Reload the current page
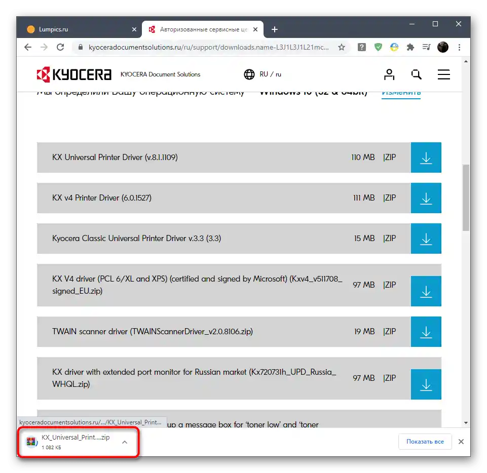This screenshot has width=487, height=473. coord(60,47)
